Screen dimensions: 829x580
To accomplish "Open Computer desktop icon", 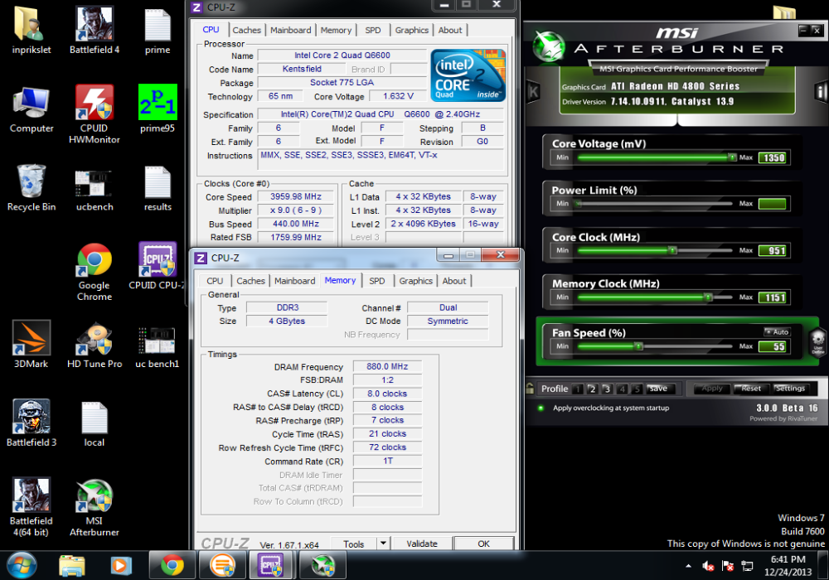I will (x=32, y=109).
